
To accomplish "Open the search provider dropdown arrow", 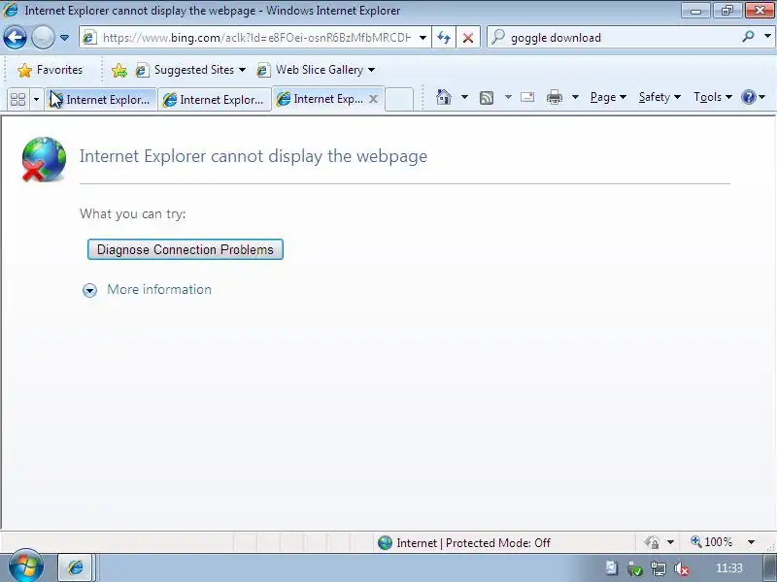I will pyautogui.click(x=767, y=37).
